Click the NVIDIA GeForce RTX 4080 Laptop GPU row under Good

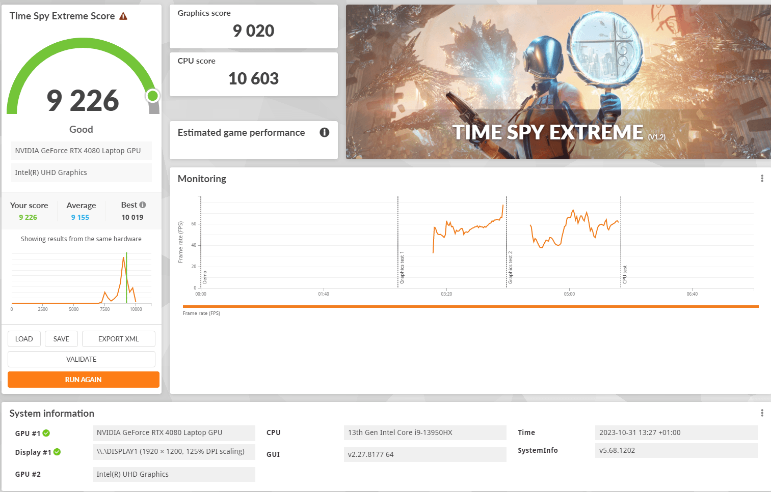82,151
